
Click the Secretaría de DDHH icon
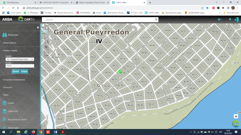[x=5, y=119]
